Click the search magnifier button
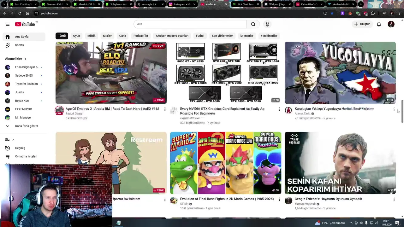Screen dimensions: 404x227 pos(253,24)
